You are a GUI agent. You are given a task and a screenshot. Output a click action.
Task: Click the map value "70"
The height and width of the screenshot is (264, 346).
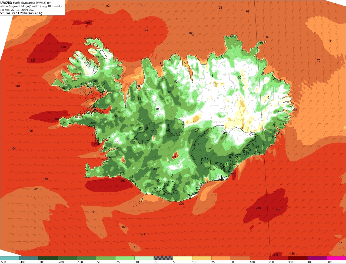pos(319,60)
